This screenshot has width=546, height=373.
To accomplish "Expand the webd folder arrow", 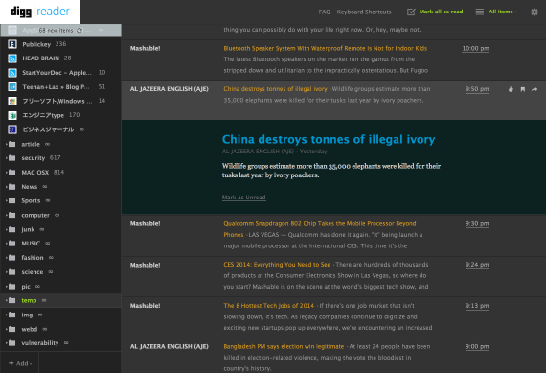I will pyautogui.click(x=7, y=329).
